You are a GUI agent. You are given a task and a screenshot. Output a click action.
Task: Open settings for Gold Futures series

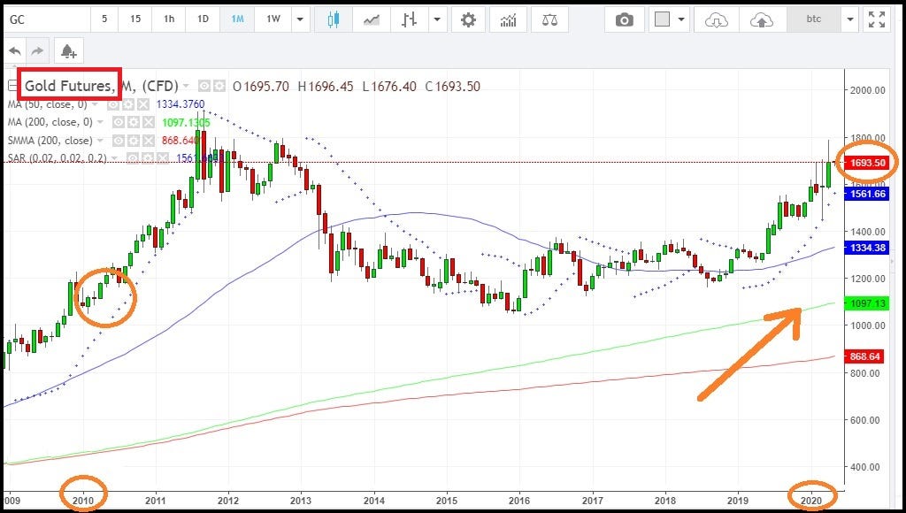[219, 86]
